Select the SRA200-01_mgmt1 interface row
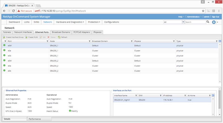223x123 pixels. (x=162, y=100)
